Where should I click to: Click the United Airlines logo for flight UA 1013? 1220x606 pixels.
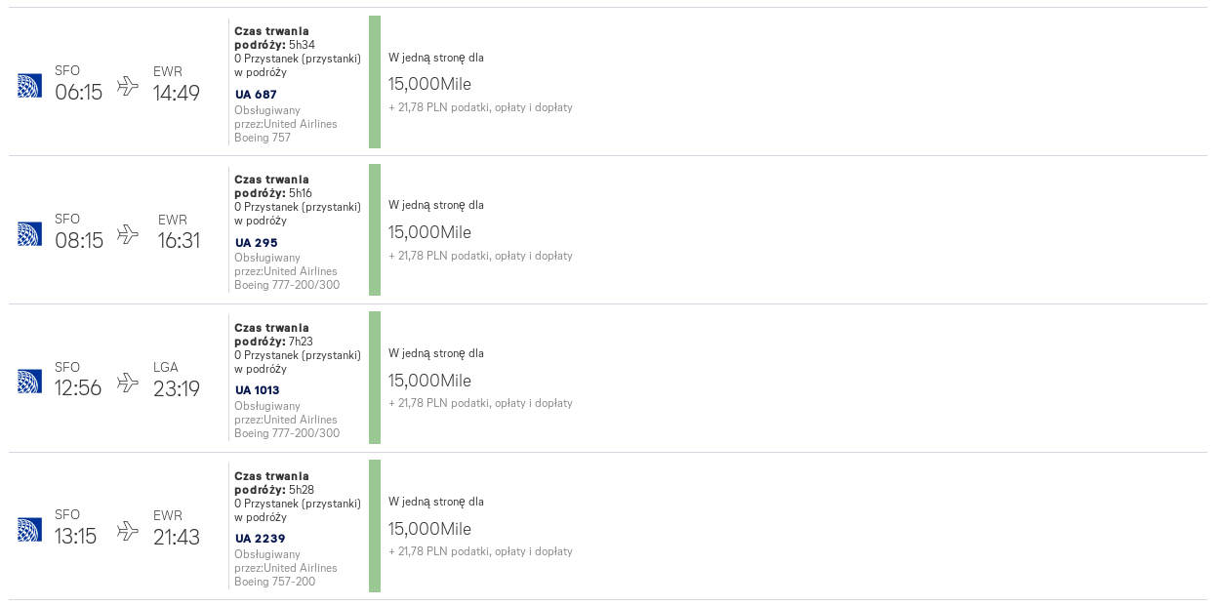[x=29, y=382]
